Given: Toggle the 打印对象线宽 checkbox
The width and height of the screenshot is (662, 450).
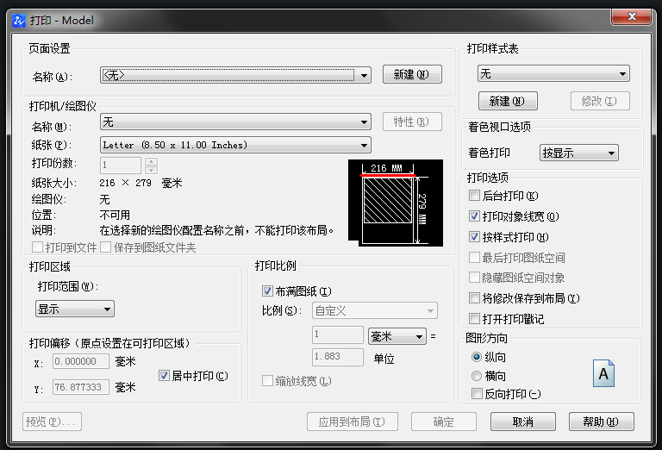Looking at the screenshot, I should (475, 216).
